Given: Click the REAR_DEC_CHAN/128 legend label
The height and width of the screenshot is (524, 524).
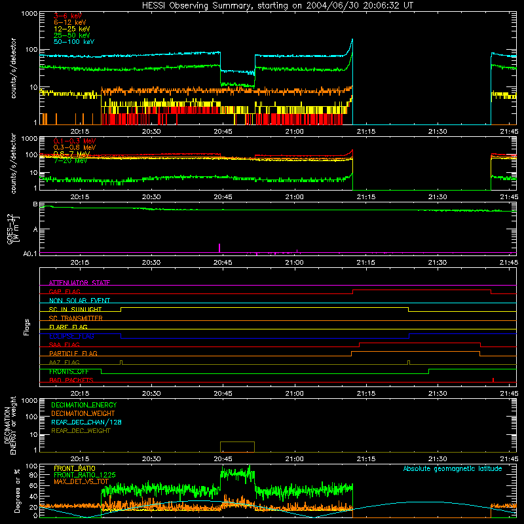Looking at the screenshot, I should tap(86, 422).
